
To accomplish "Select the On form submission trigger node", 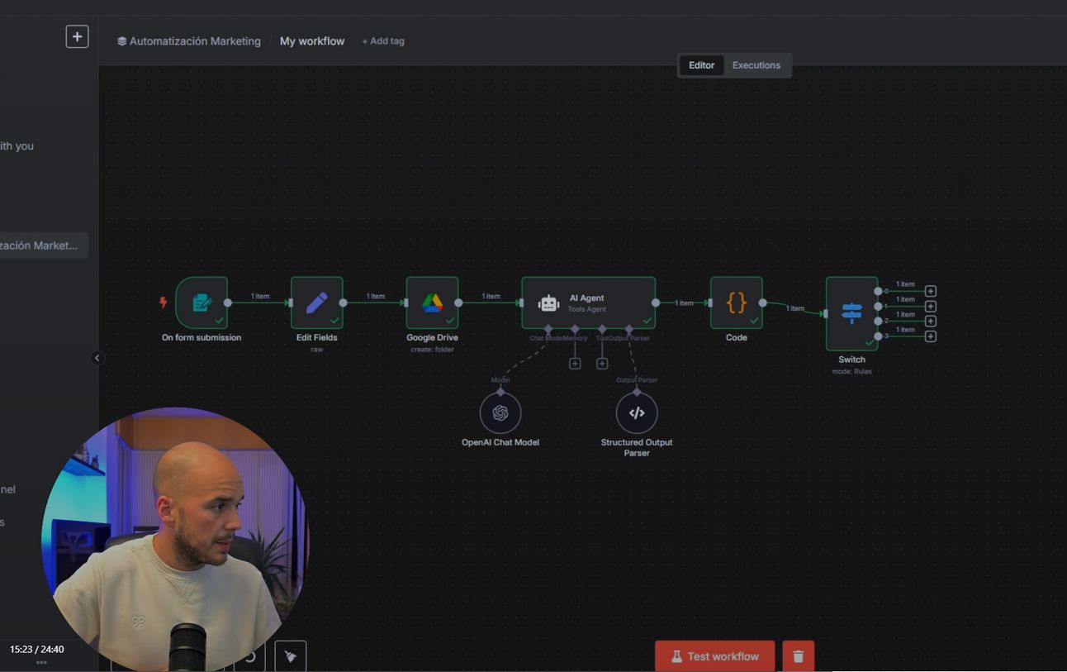I will click(202, 303).
